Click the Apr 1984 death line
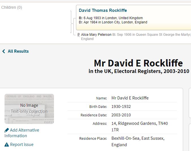This screenshot has width=191, height=151. [113, 22]
